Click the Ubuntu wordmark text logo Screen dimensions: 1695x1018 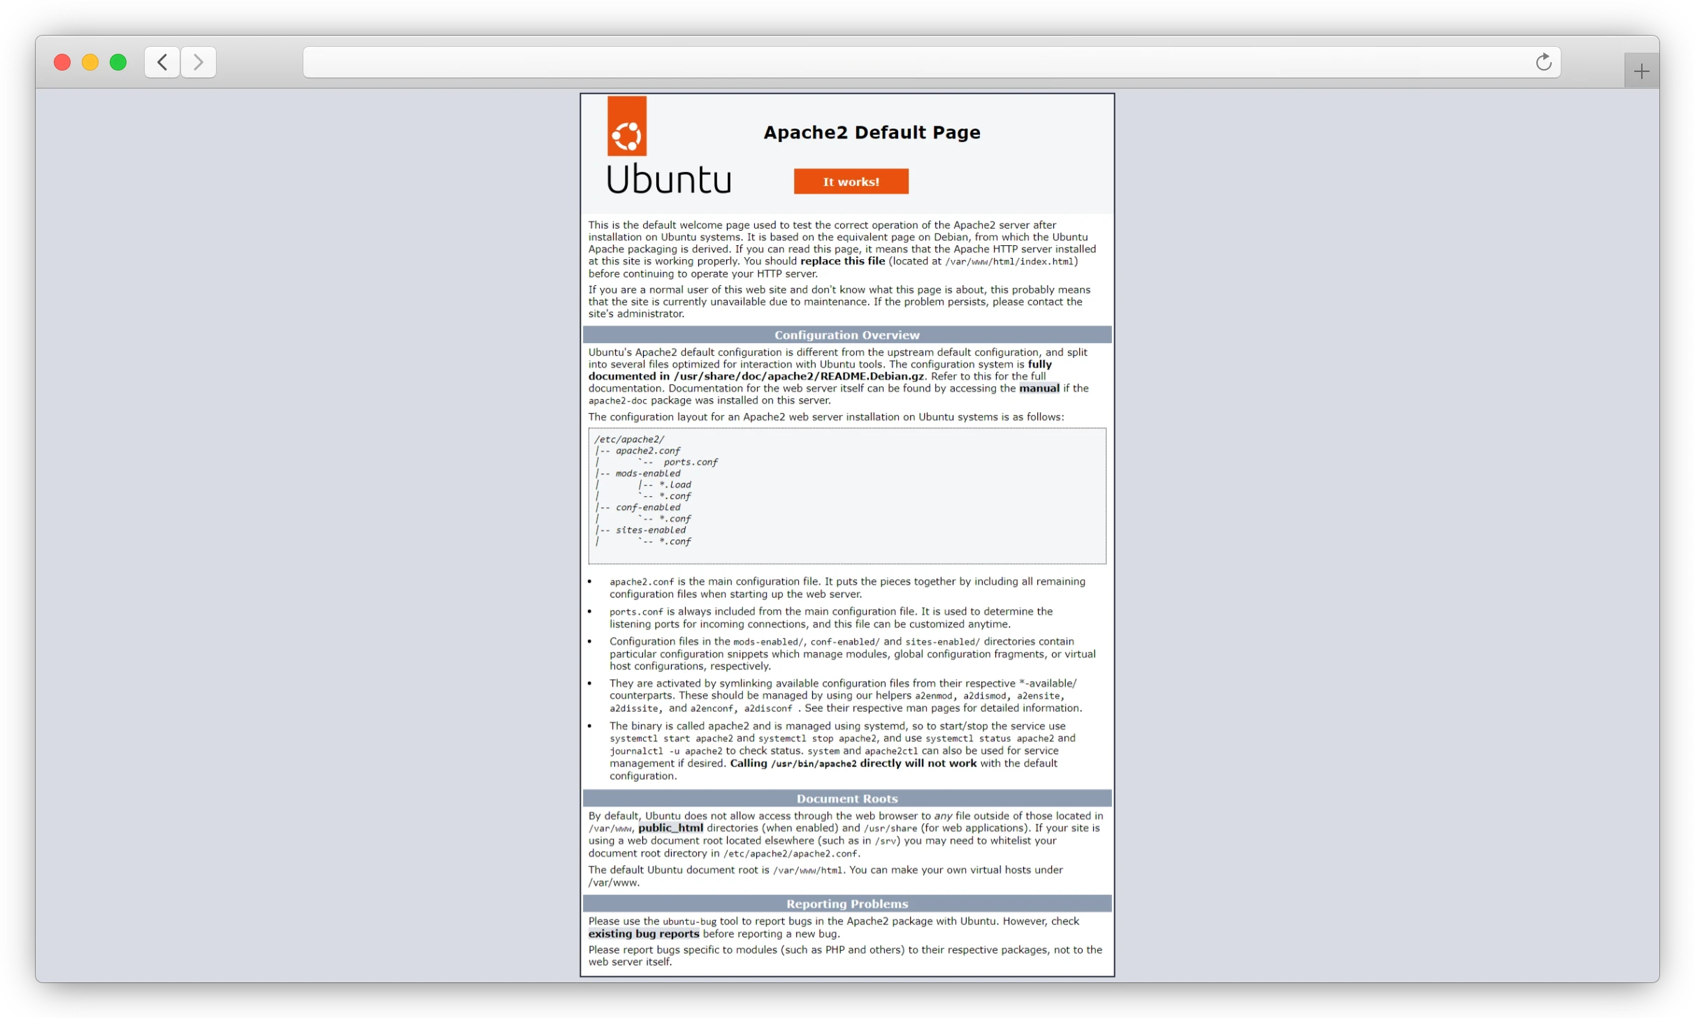pyautogui.click(x=668, y=180)
